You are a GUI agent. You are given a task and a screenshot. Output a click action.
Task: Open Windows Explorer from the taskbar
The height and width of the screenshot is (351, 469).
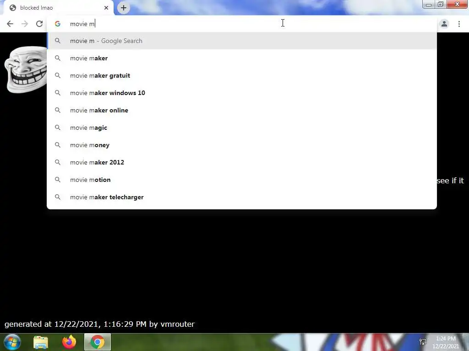pos(41,342)
